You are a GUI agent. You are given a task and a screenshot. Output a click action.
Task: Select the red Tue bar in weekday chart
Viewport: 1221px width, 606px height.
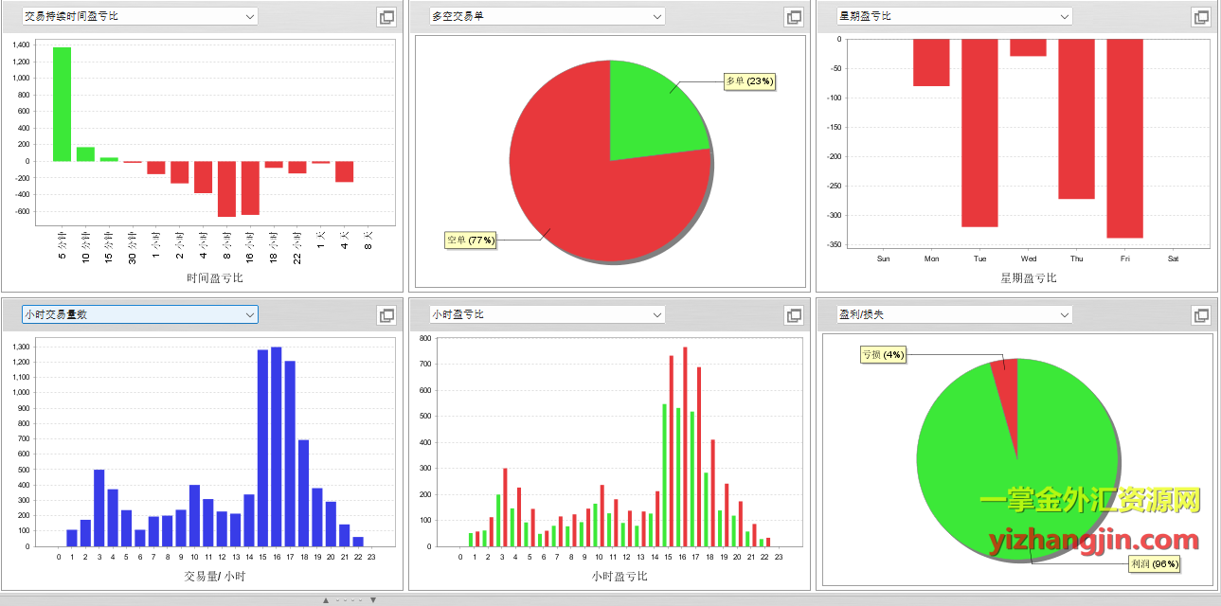click(979, 133)
